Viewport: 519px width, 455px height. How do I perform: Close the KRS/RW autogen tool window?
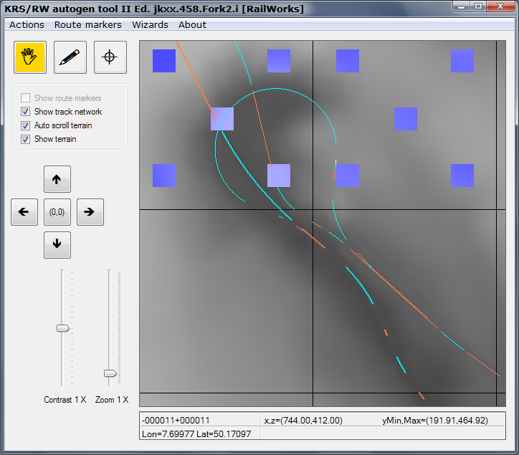500,6
